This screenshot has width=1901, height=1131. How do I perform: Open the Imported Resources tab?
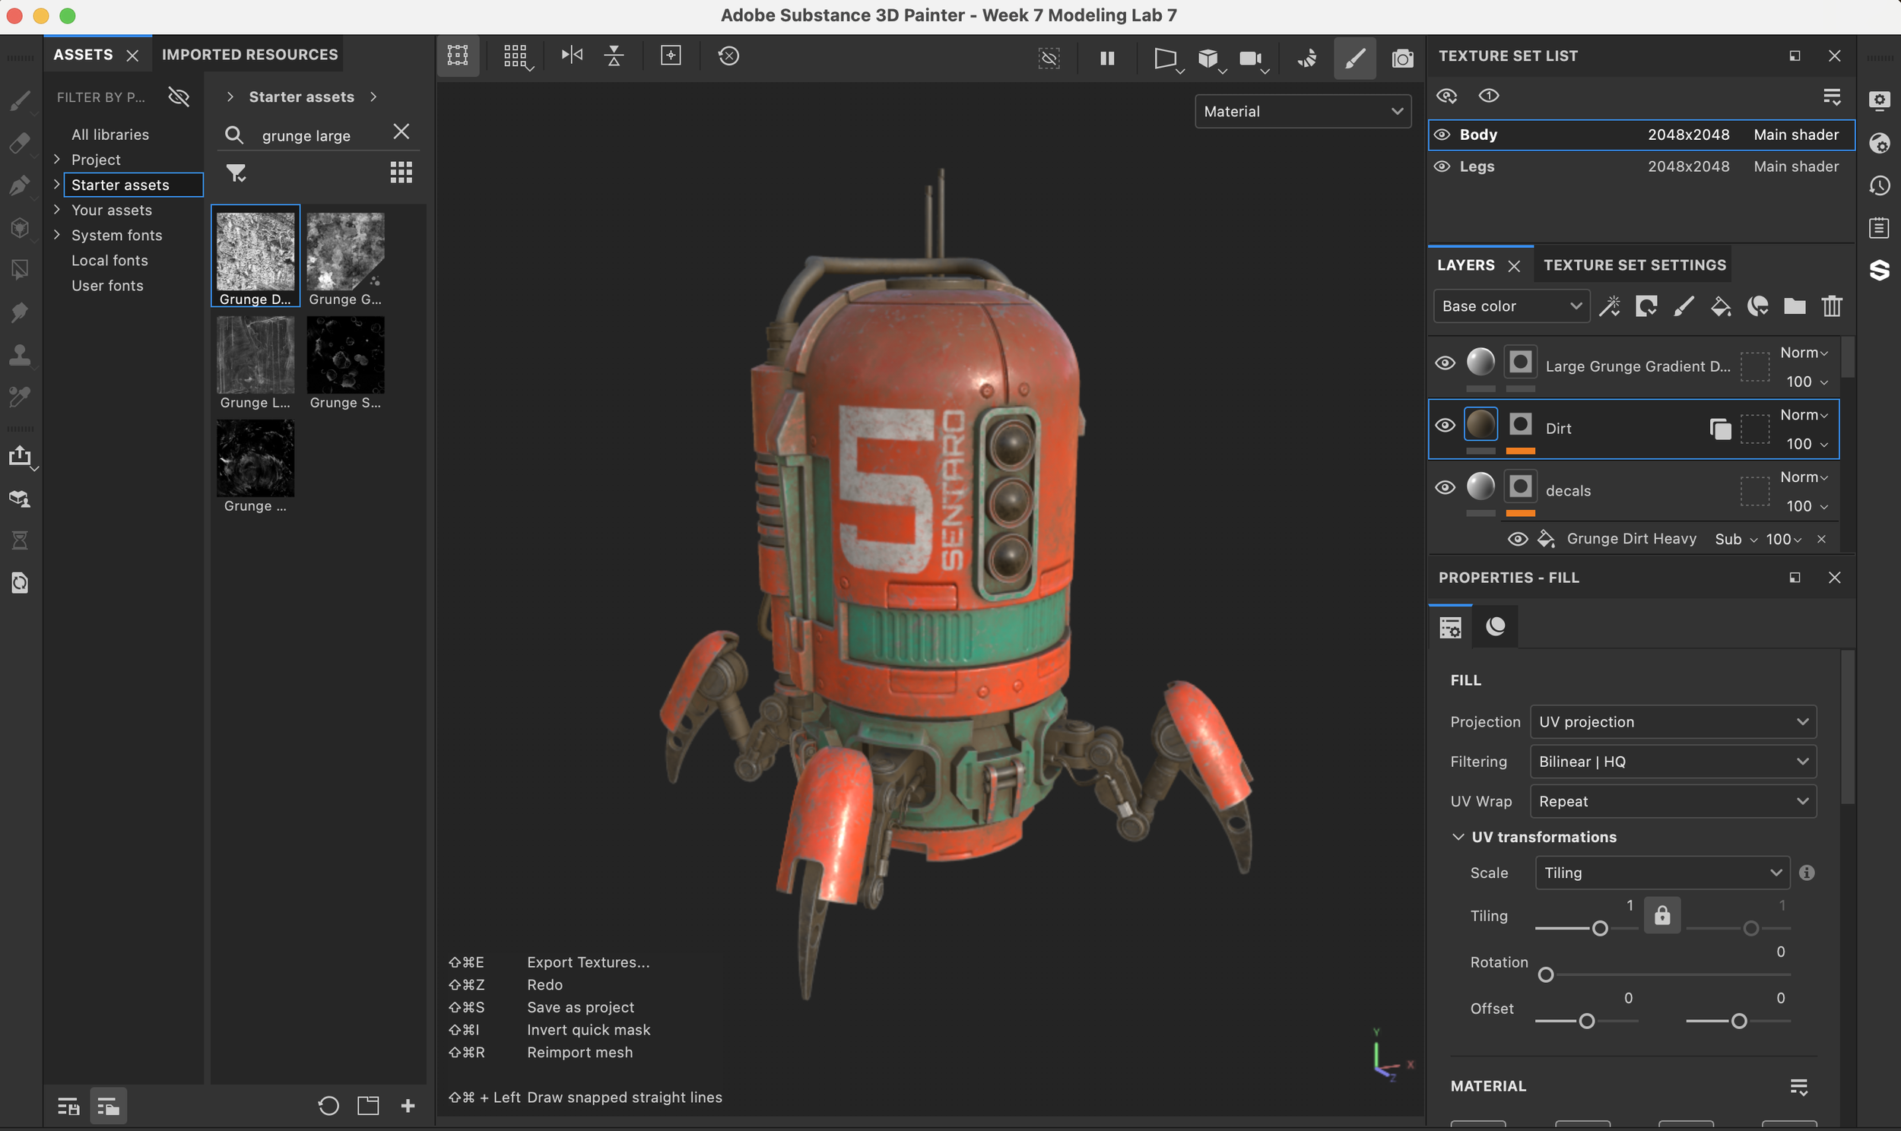pos(249,54)
